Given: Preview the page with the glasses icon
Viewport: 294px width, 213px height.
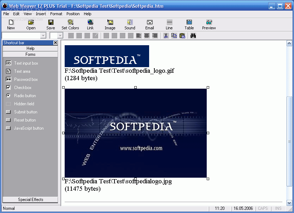Looking at the screenshot, I should (209, 25).
